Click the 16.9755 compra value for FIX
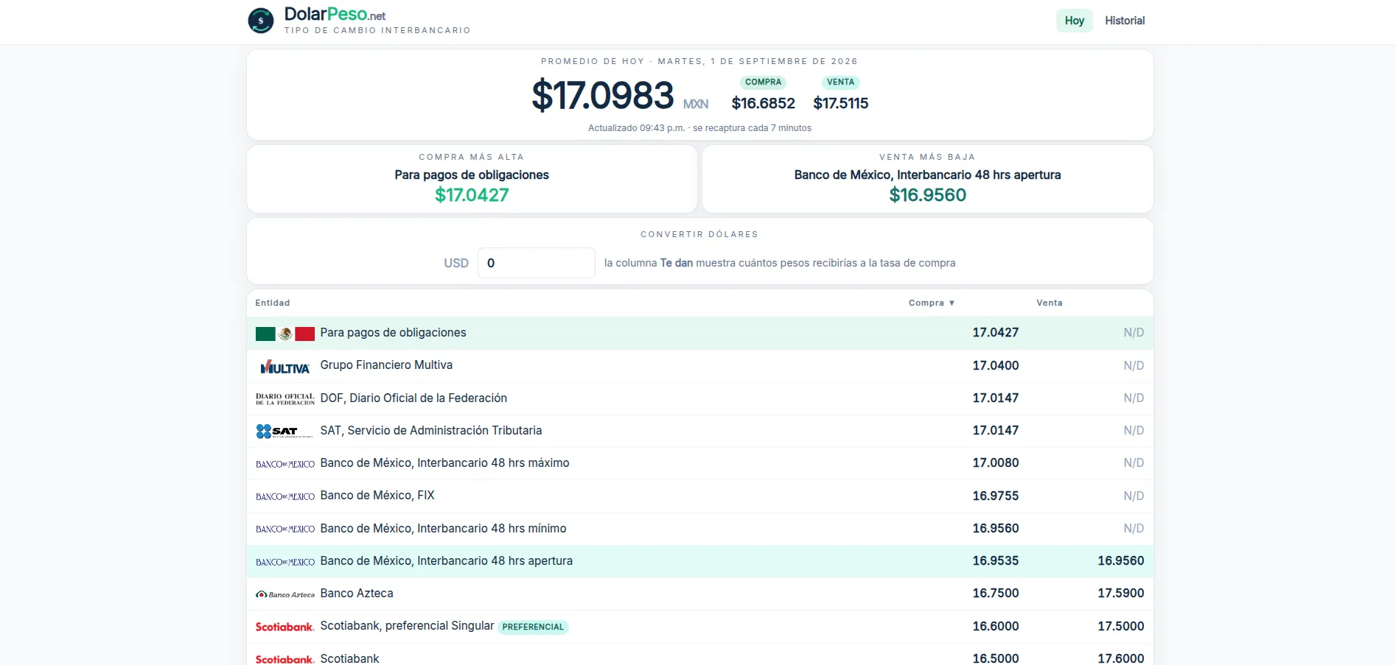This screenshot has width=1396, height=665. [x=995, y=496]
